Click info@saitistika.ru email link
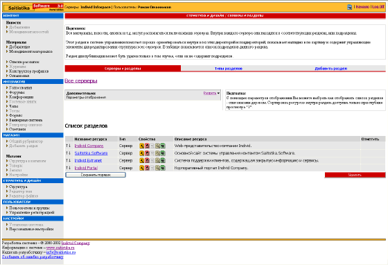The image size is (388, 265). [x=61, y=253]
